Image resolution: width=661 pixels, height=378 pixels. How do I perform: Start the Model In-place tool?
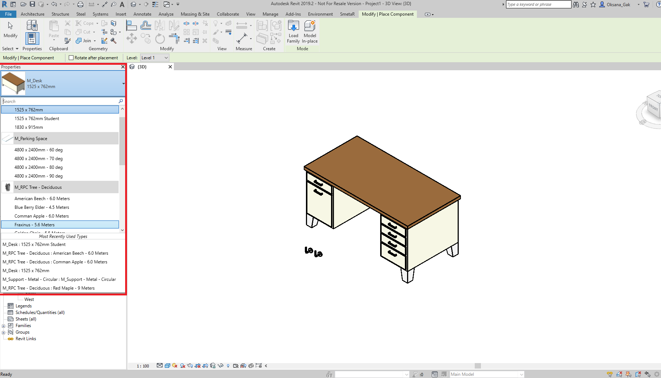(x=310, y=32)
